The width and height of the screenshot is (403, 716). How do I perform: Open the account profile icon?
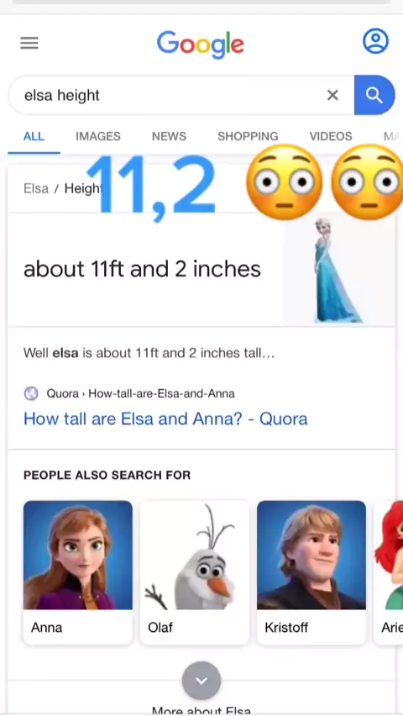point(375,41)
